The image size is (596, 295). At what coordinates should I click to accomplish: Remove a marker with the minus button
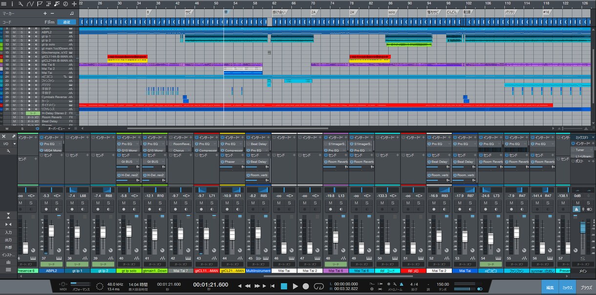tap(52, 13)
